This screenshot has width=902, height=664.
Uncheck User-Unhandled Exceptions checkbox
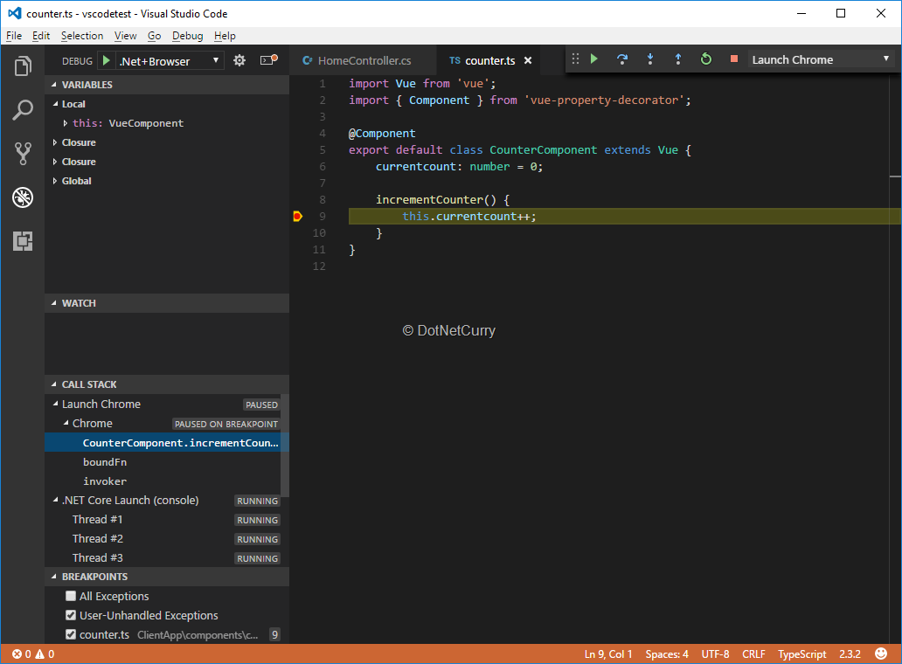(x=71, y=615)
